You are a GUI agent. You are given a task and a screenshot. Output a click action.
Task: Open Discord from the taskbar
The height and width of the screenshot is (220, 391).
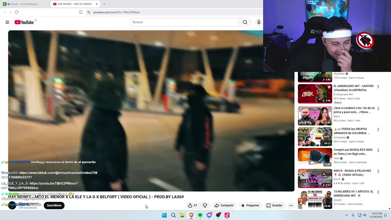coord(209,215)
